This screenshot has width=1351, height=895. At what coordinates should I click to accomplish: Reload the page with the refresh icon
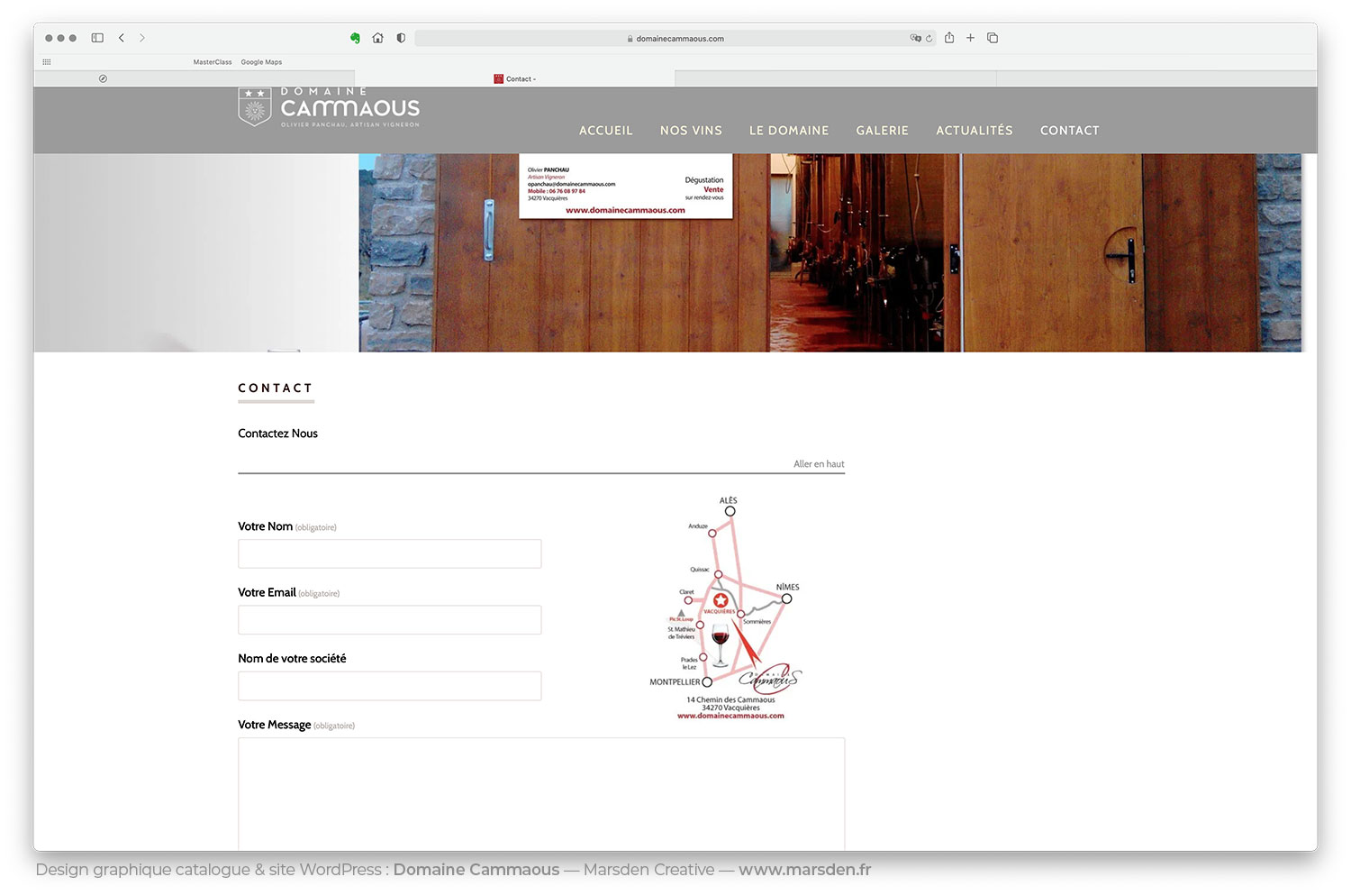929,39
